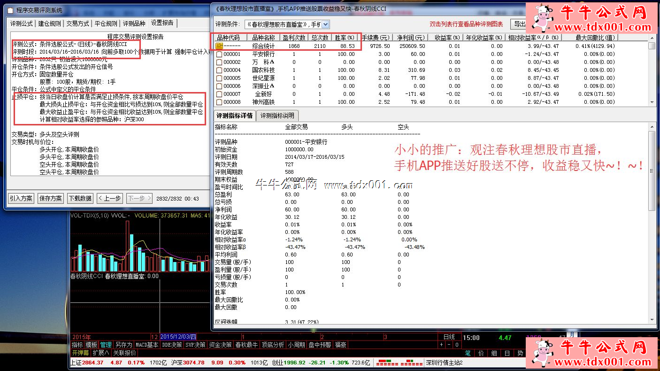Click the 下载数据 button
The image size is (660, 371).
[80, 199]
